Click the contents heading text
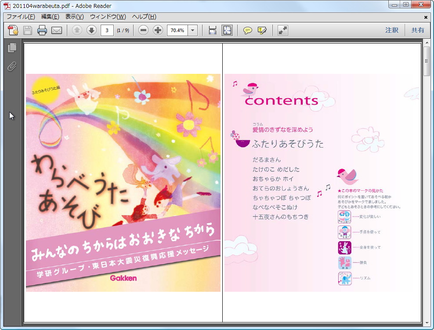This screenshot has height=330, width=434. click(281, 100)
